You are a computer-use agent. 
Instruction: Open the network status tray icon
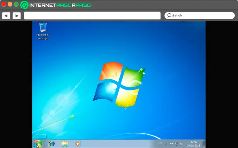pyautogui.click(x=176, y=144)
